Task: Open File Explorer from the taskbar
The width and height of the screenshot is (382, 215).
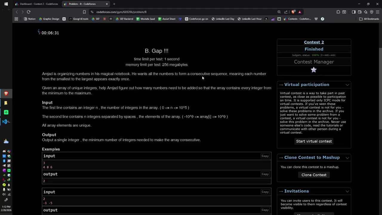Action: (x=6, y=103)
